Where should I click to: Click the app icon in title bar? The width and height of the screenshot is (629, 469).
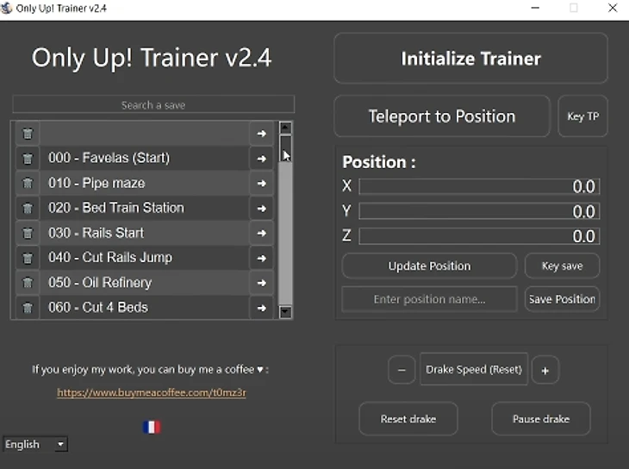pos(7,8)
